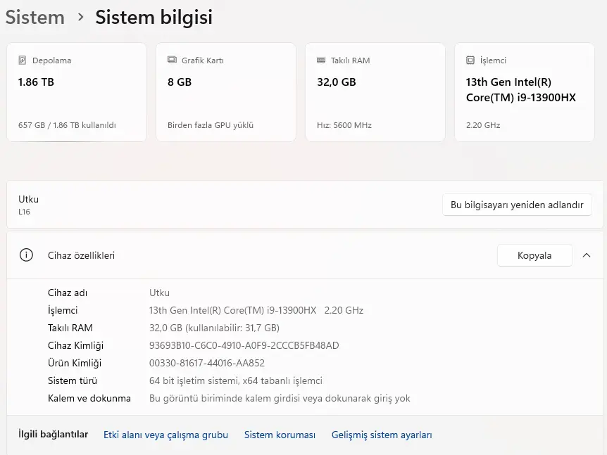Select processor value '13th Gen Intel(R) Core(TM) i9-13900HX 2.20 GHz'
The width and height of the screenshot is (607, 455).
tap(256, 310)
